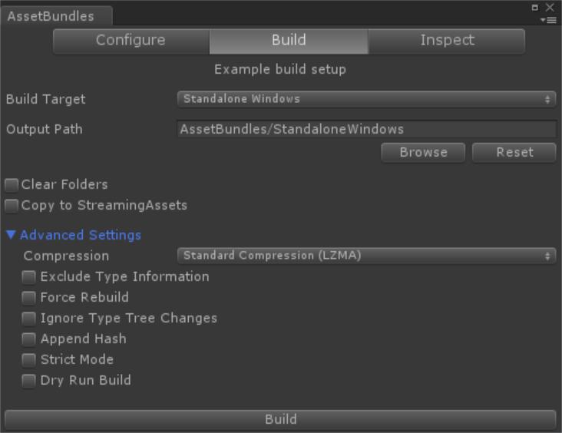The height and width of the screenshot is (433, 562).
Task: Toggle the Force Rebuild checkbox
Action: click(x=29, y=298)
